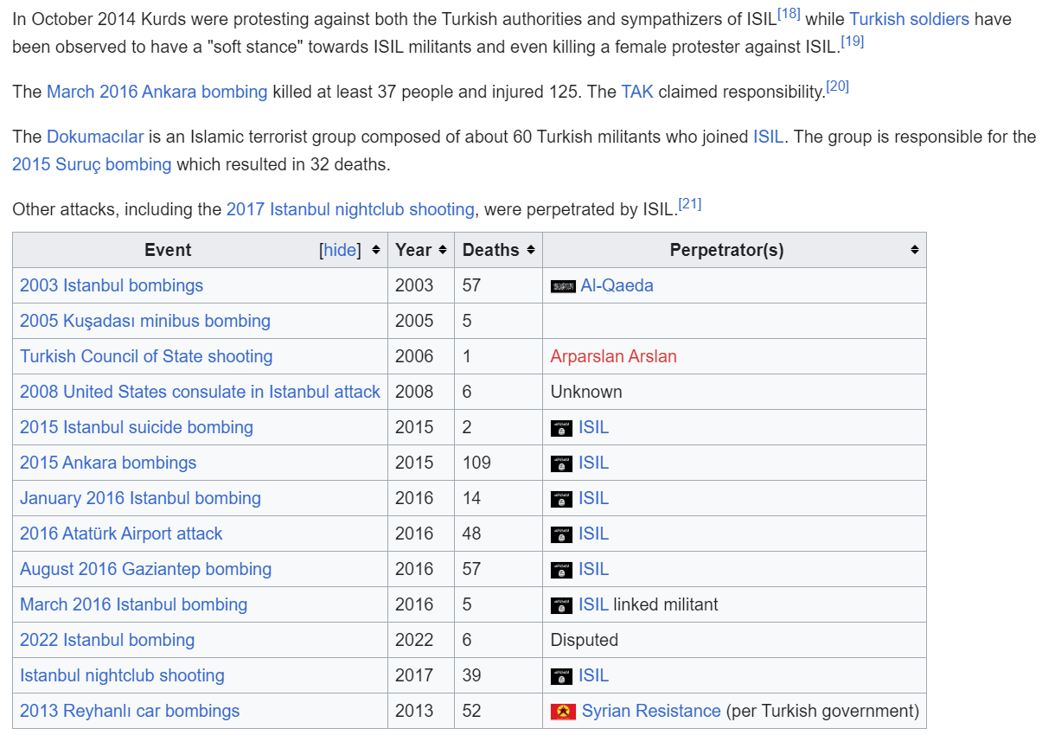Select year 2022 cell
The width and height of the screenshot is (1042, 735).
click(x=421, y=640)
